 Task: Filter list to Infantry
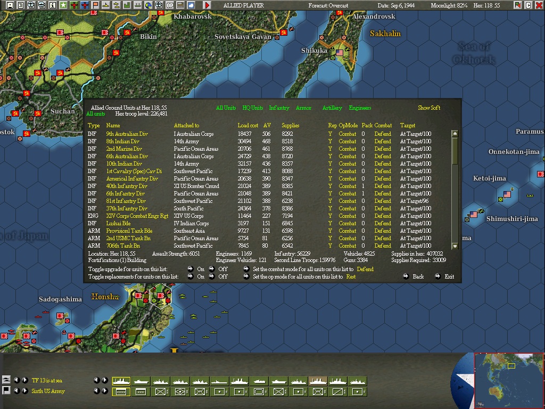click(279, 108)
